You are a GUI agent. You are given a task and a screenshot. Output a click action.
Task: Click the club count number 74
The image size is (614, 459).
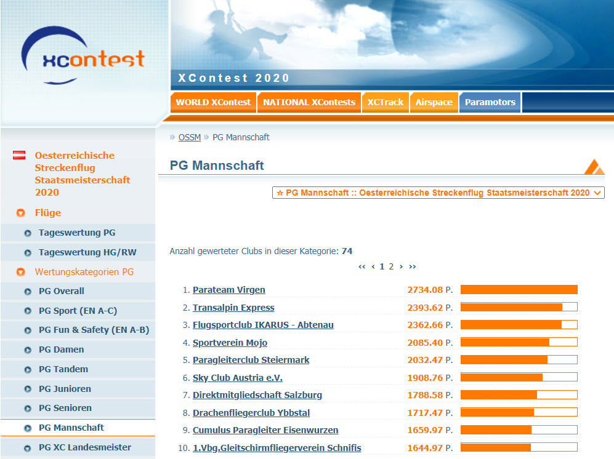tap(347, 251)
